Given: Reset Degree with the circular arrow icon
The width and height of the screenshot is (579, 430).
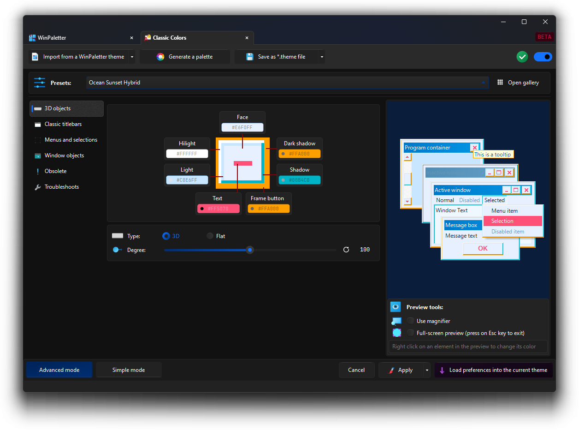Looking at the screenshot, I should [x=346, y=250].
